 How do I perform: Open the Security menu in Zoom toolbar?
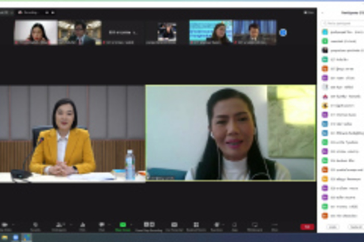click(x=35, y=227)
